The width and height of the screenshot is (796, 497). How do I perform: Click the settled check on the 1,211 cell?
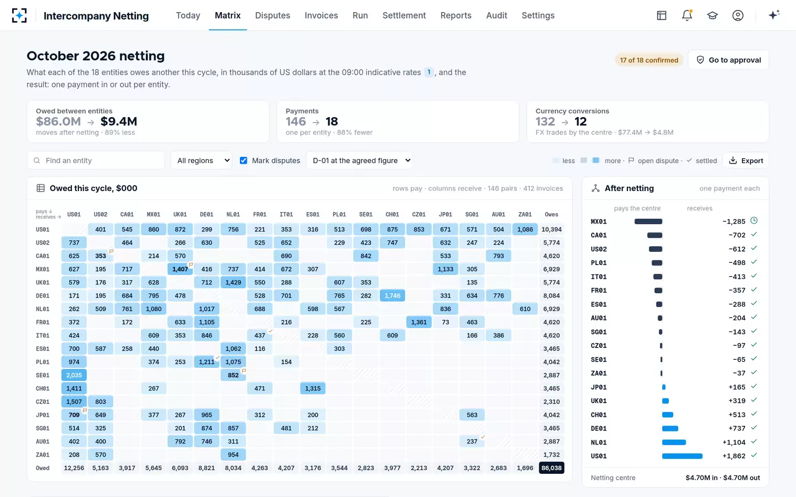pyautogui.click(x=217, y=357)
